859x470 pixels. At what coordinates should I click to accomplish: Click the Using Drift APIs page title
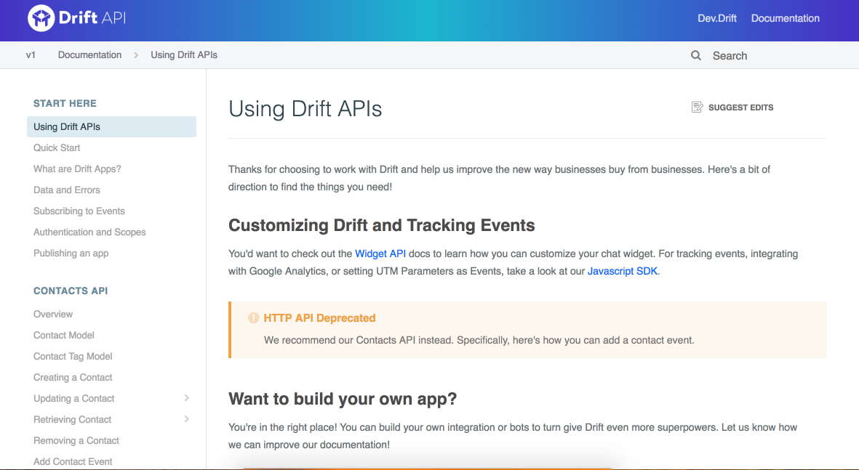pyautogui.click(x=305, y=109)
